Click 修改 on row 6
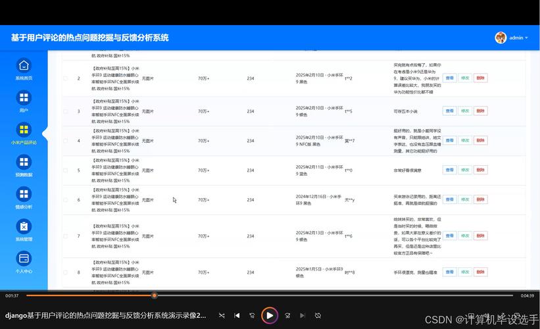540x329 pixels. point(465,199)
